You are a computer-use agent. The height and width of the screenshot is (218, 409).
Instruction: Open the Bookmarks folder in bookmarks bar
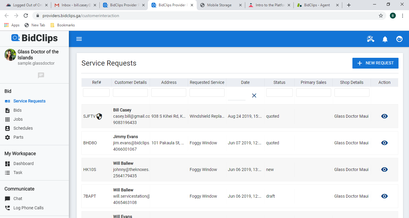coord(63,25)
